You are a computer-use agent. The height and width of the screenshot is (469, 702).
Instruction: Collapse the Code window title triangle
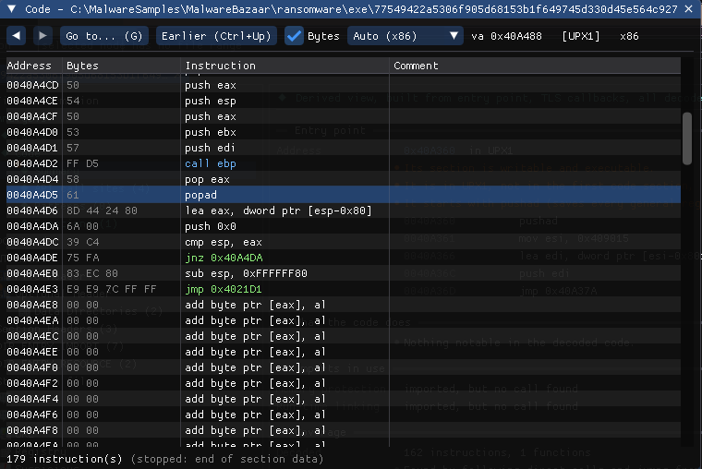coord(12,9)
